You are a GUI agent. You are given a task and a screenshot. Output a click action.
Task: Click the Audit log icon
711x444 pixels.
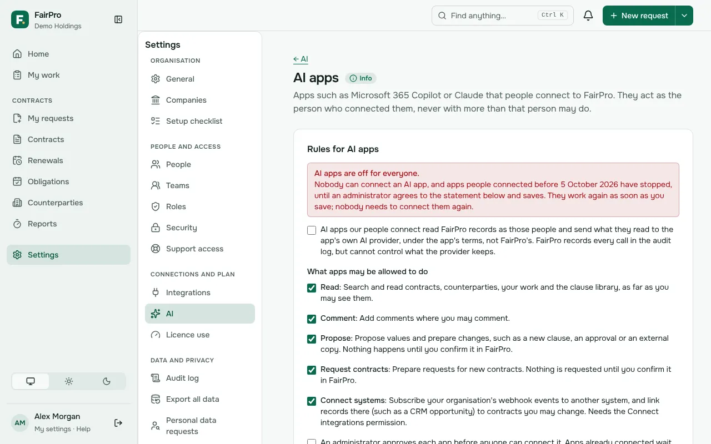156,378
